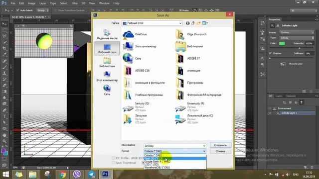The height and width of the screenshot is (179, 319).
Task: Open the 3D workspace switcher dropdown
Action: click(304, 10)
